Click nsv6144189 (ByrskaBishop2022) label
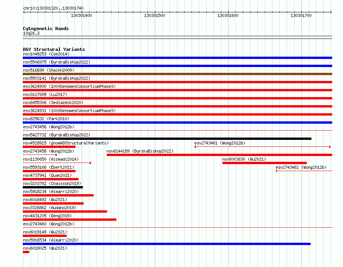Image resolution: width=343 pixels, height=267 pixels. (140, 151)
